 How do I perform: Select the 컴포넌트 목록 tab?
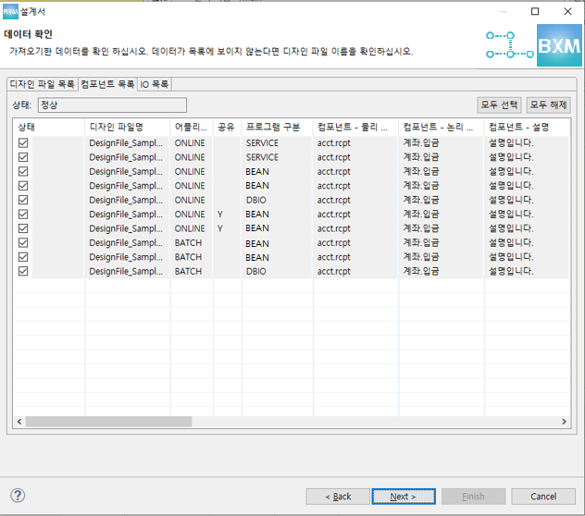coord(107,84)
